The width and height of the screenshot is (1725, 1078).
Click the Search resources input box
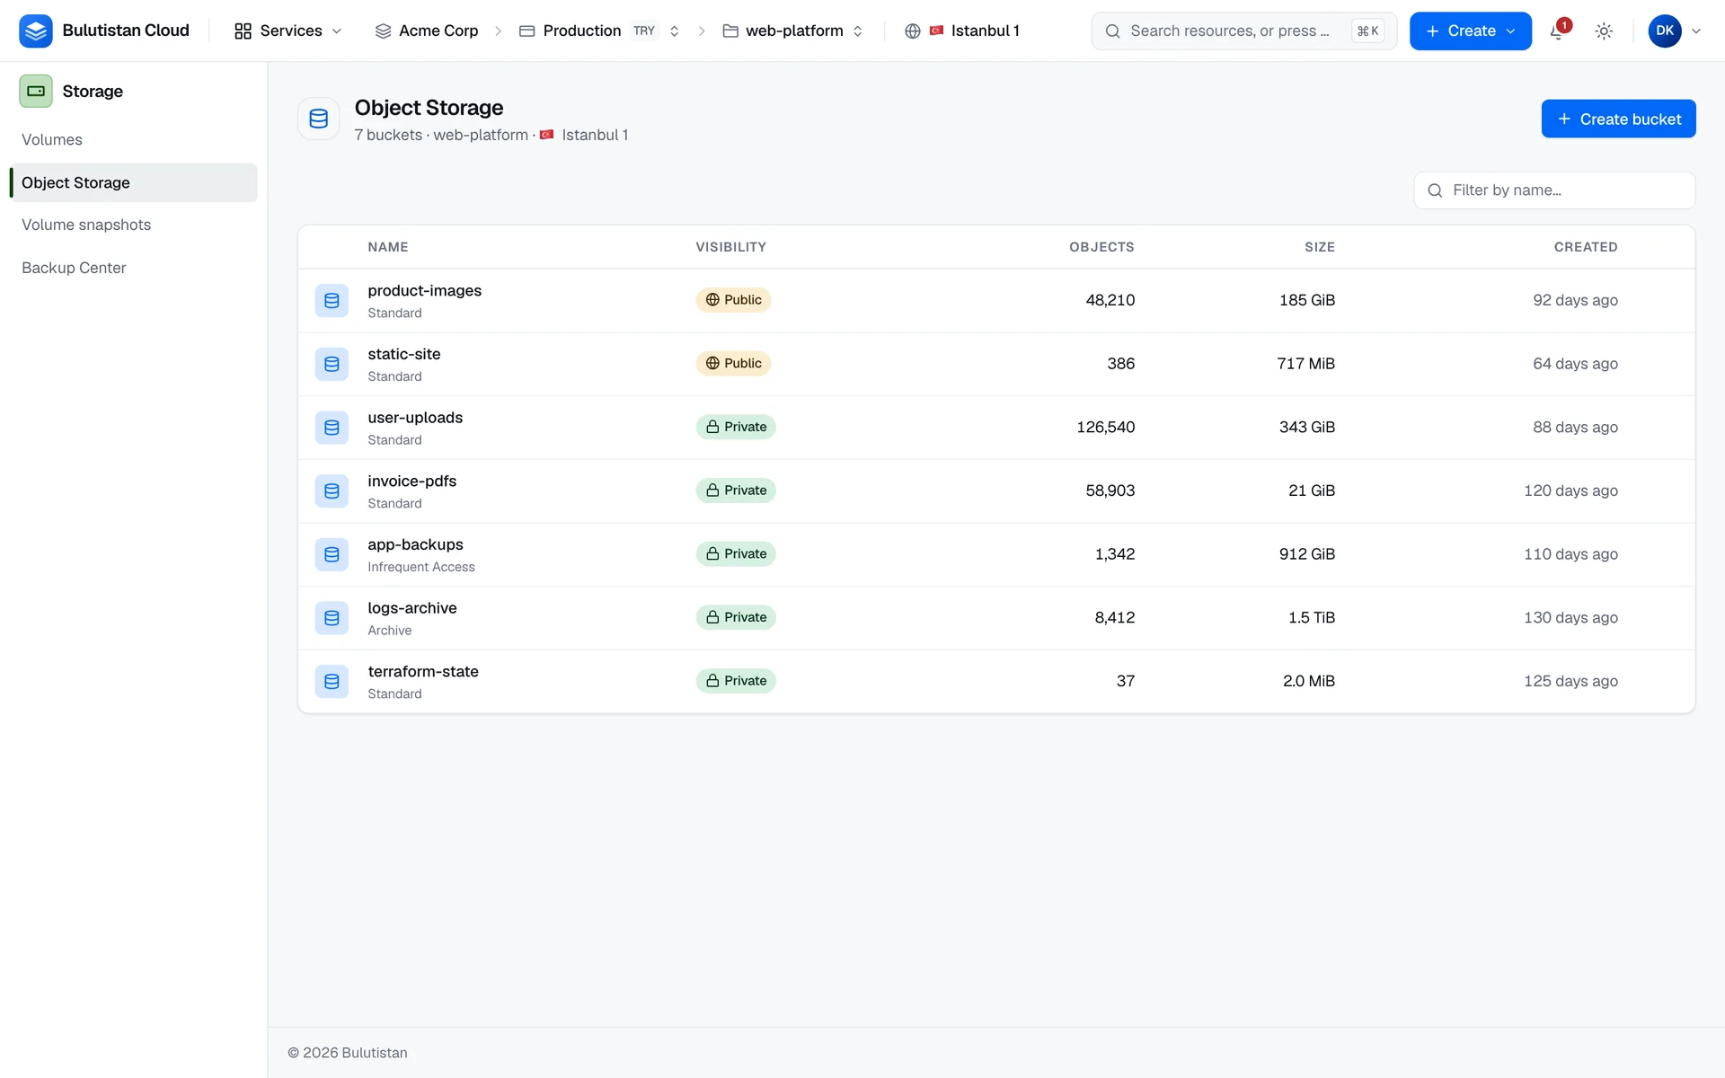[x=1243, y=31]
